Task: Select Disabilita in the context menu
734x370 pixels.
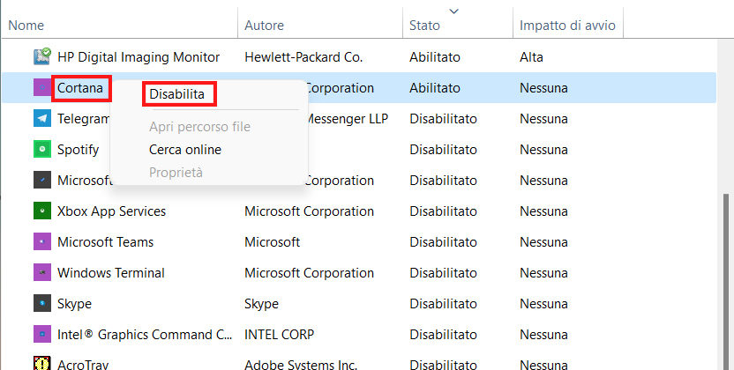Action: pos(177,93)
